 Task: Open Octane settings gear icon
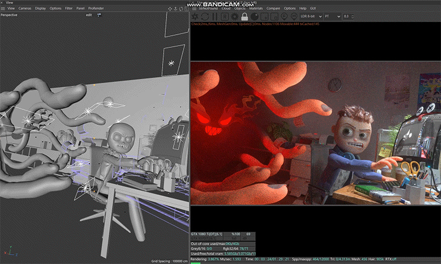click(x=234, y=16)
